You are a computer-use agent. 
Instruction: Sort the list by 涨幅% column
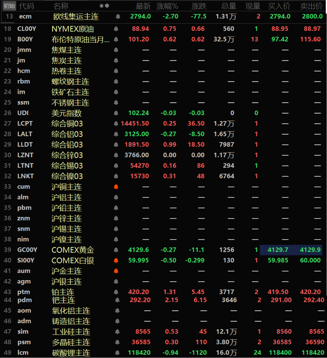(167, 6)
